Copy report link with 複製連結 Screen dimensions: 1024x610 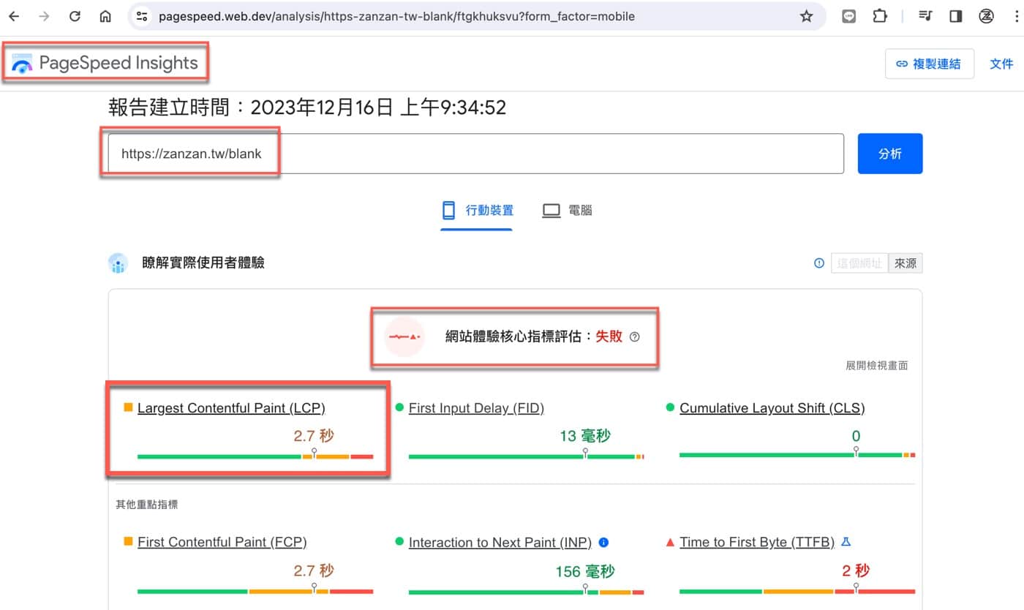point(930,64)
